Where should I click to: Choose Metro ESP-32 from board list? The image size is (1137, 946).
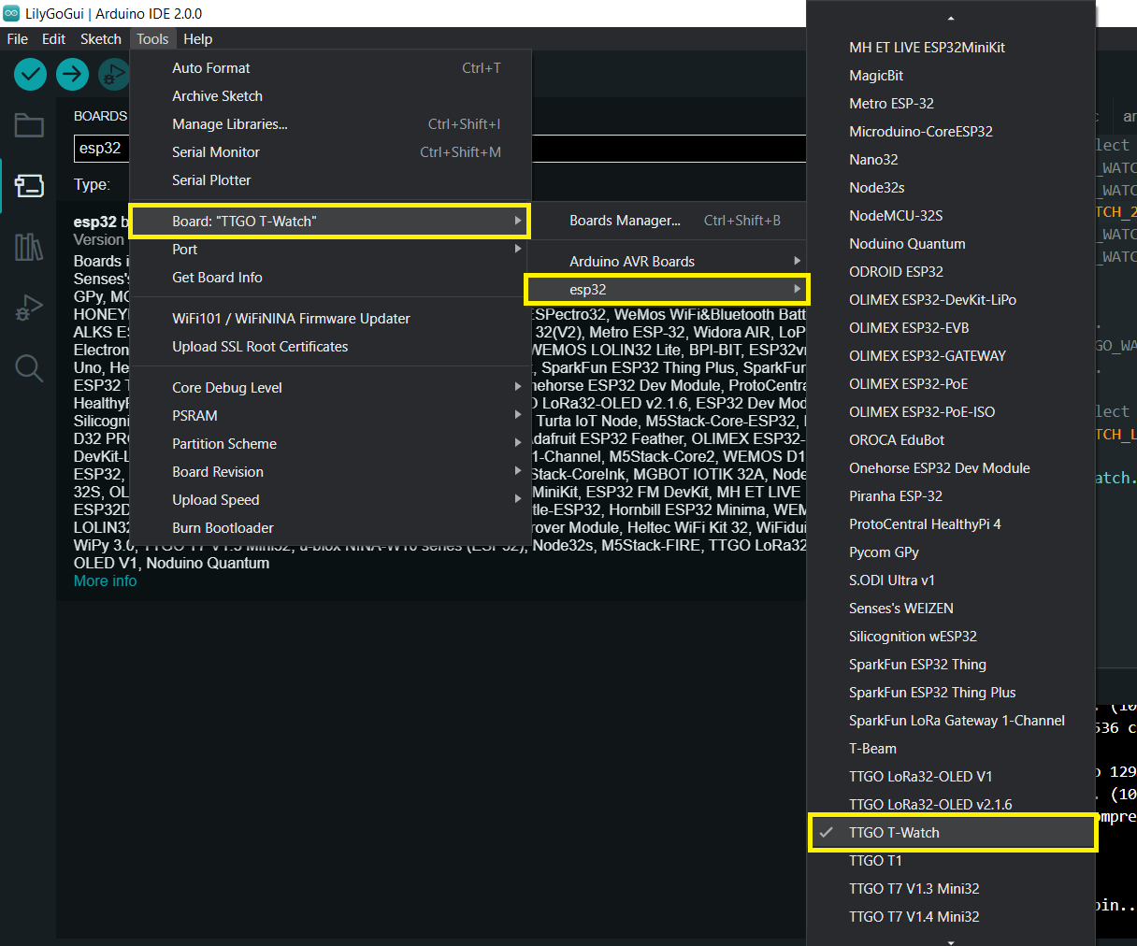click(x=951, y=103)
